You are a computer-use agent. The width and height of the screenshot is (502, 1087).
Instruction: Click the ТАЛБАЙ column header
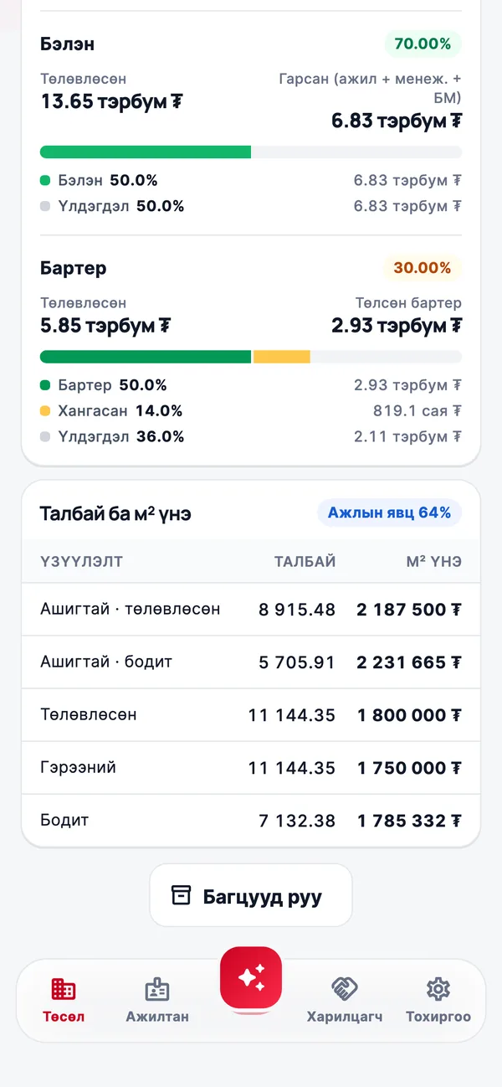[x=305, y=562]
